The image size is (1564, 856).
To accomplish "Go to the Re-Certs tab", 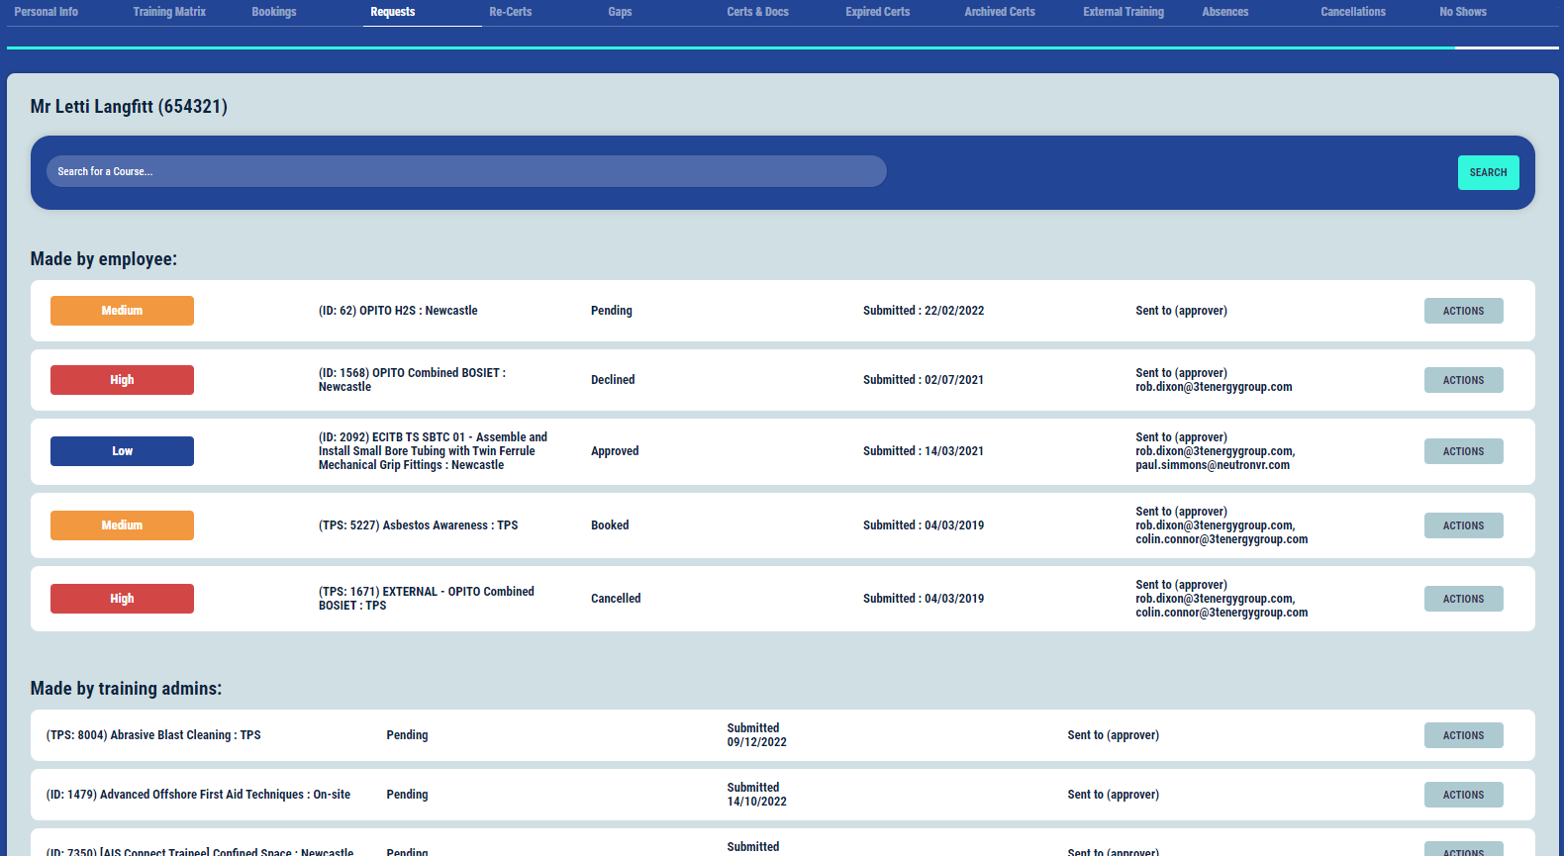I will point(511,12).
